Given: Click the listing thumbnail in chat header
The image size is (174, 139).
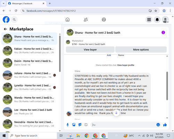Looking at the screenshot, I should click(70, 32).
